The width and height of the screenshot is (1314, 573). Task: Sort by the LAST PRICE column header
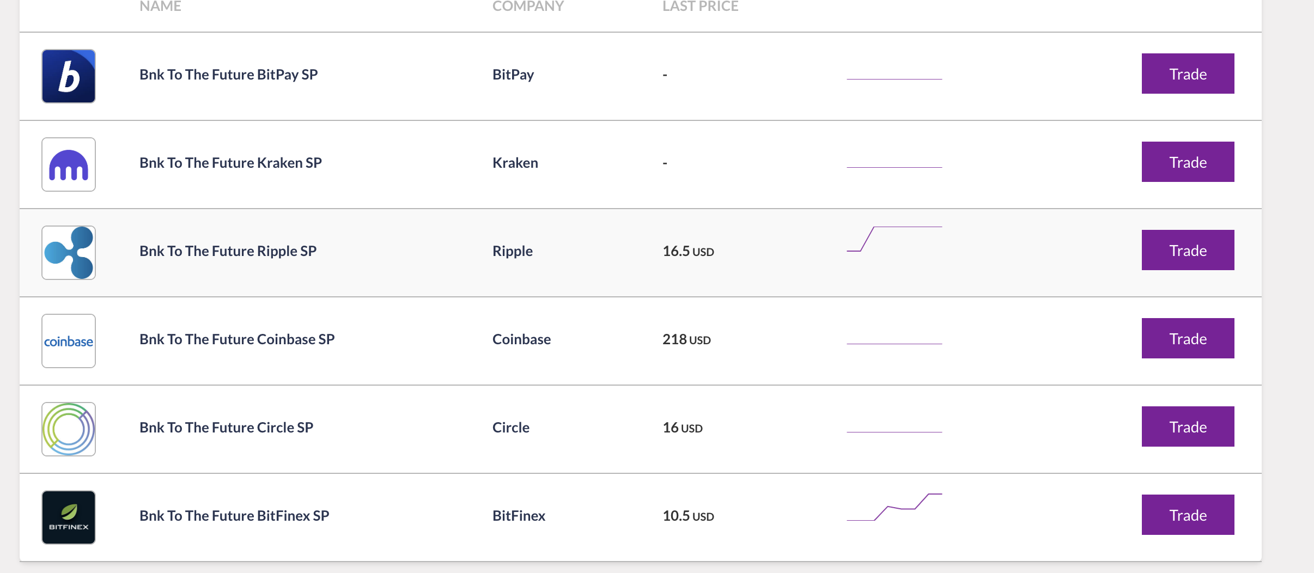point(700,7)
